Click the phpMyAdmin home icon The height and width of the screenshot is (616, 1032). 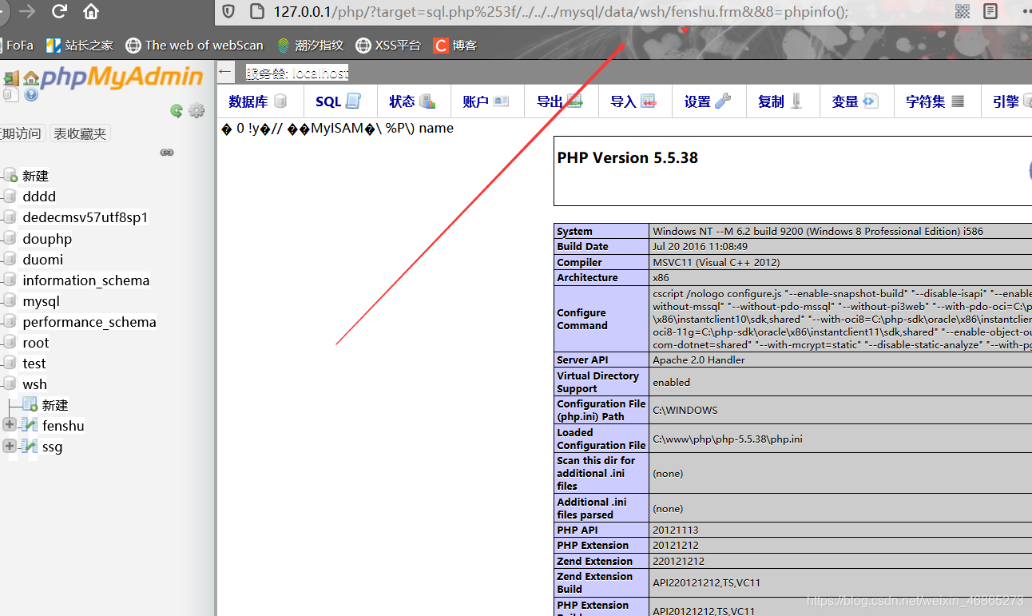(31, 78)
